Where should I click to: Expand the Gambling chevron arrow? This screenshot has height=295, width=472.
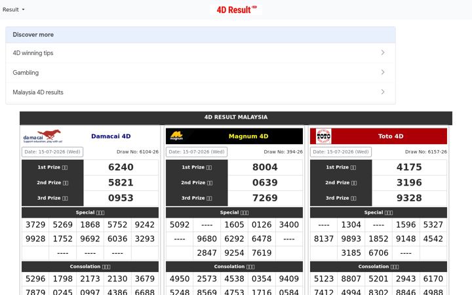(383, 72)
